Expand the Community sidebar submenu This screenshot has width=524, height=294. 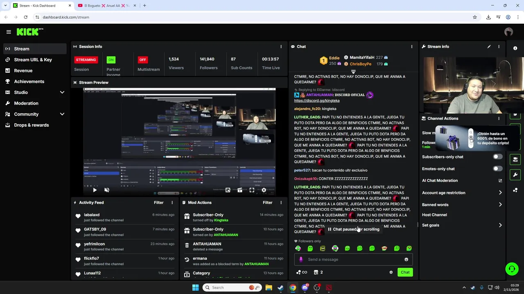click(x=62, y=114)
